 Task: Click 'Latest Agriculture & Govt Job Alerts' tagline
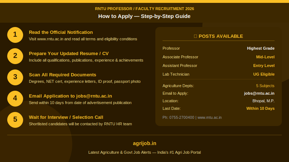click(x=144, y=152)
